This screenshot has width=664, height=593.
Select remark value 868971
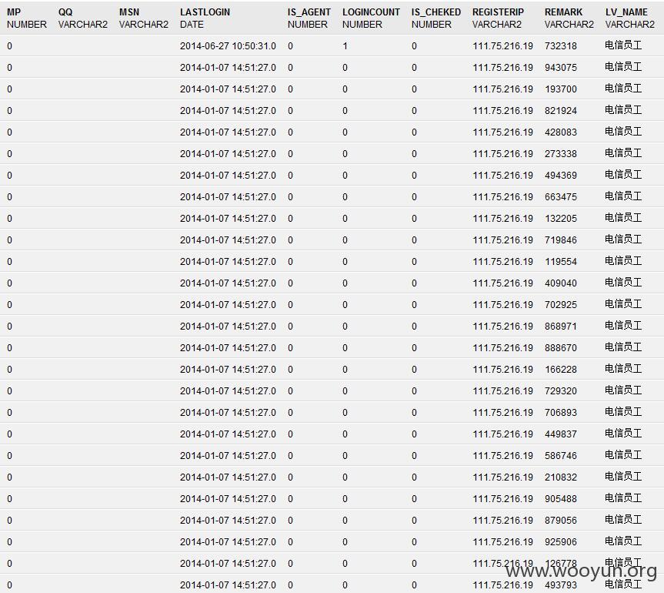pyautogui.click(x=561, y=327)
